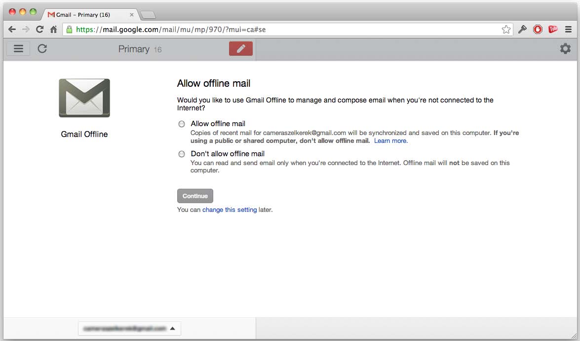The height and width of the screenshot is (341, 580).
Task: Open Gmail settings gear
Action: (x=565, y=48)
